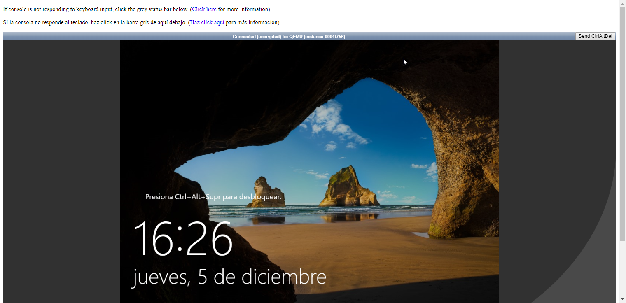This screenshot has width=626, height=303.
Task: Click the scrollbar track below the thumb
Action: (x=622, y=268)
